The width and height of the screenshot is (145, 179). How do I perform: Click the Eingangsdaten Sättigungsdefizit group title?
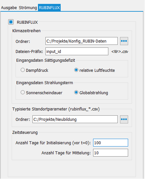[45, 60]
